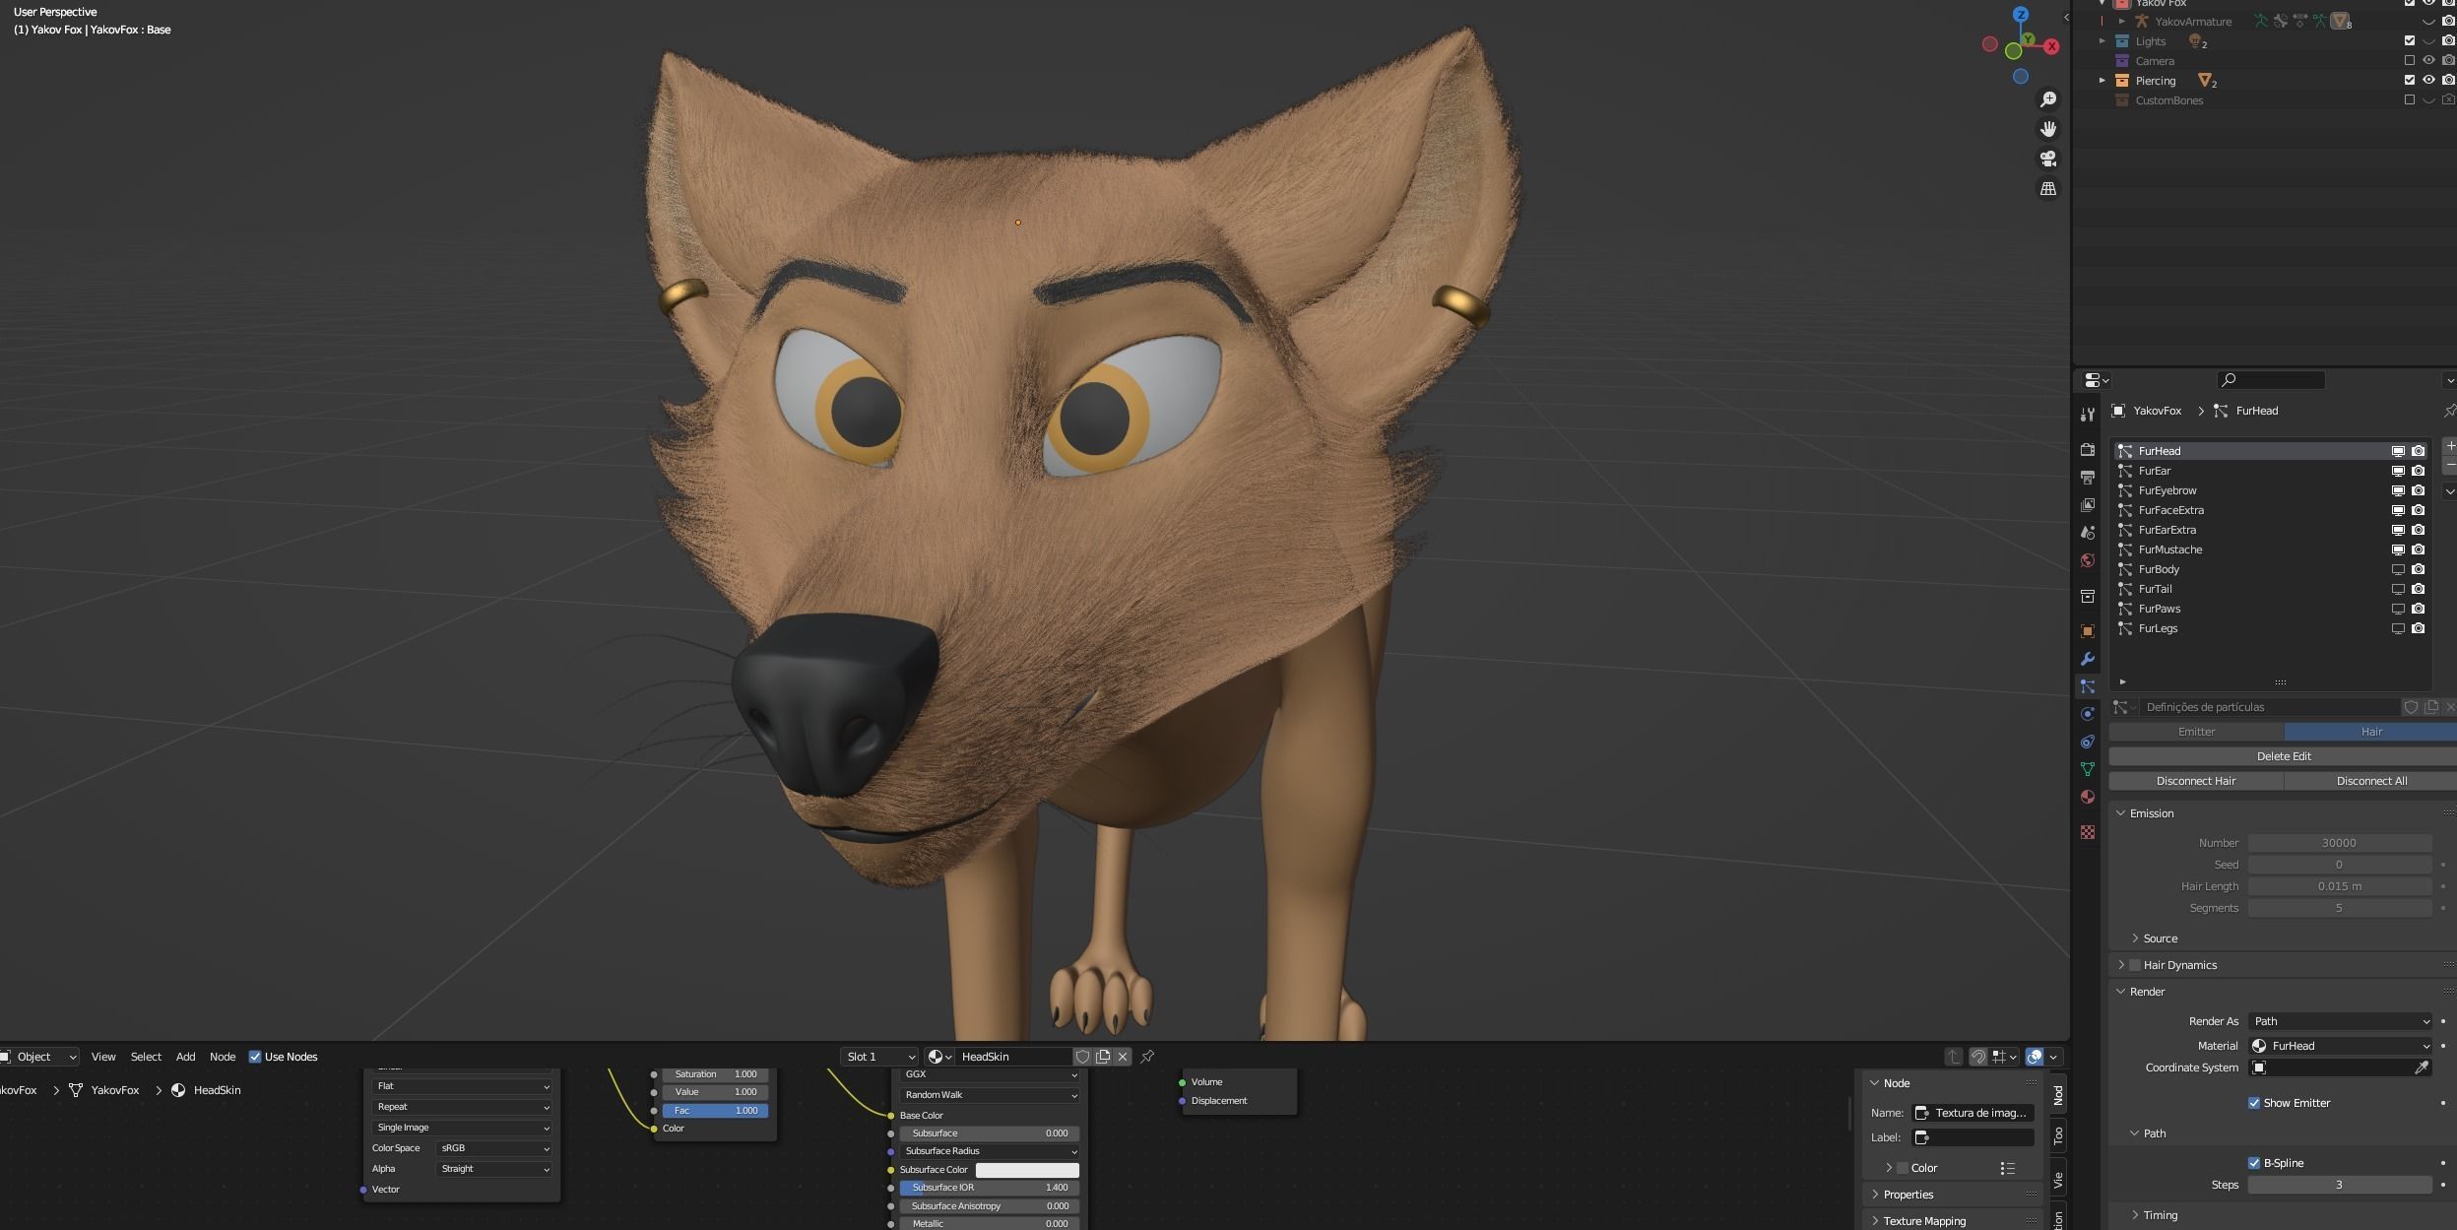Pin the node editor material
The width and height of the screenshot is (2457, 1230).
[x=1147, y=1057]
